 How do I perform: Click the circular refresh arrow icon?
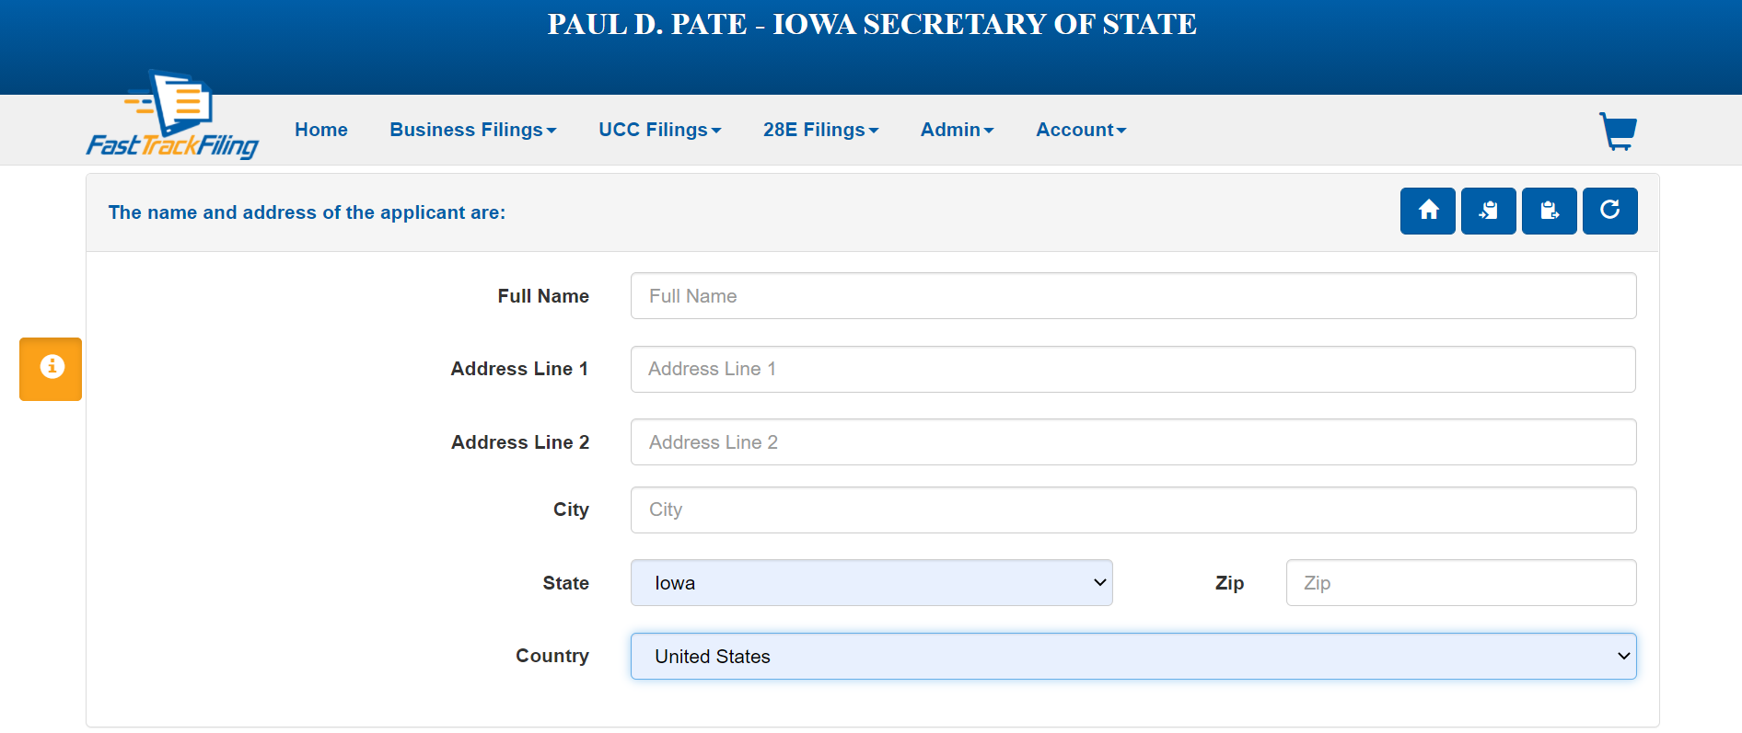tap(1609, 211)
